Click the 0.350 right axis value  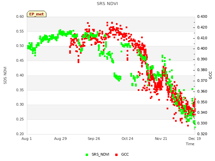[x=202, y=102]
